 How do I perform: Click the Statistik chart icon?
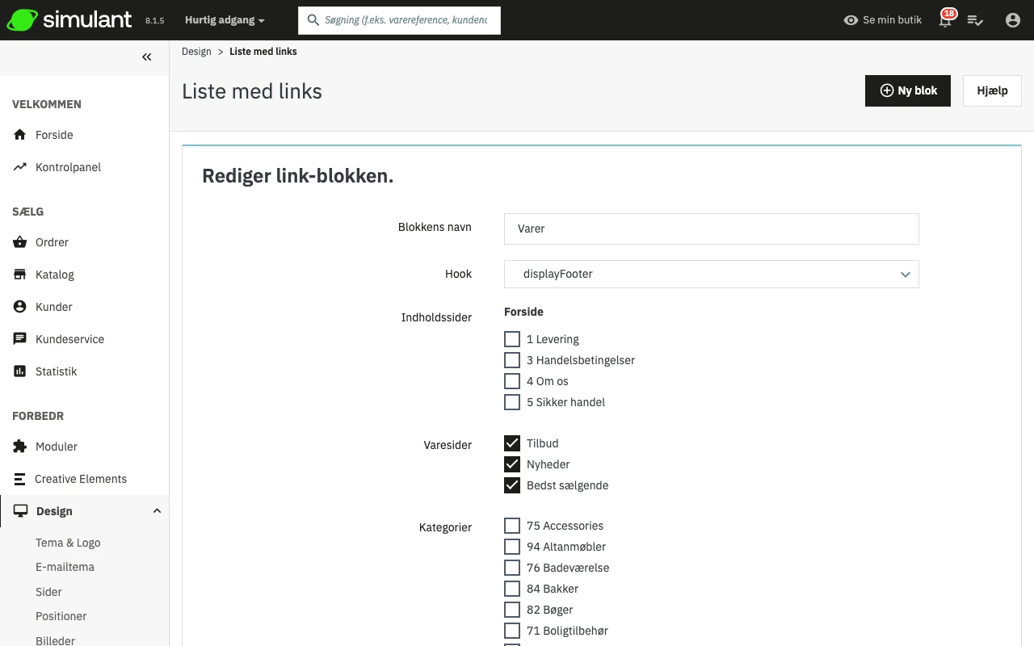(20, 371)
